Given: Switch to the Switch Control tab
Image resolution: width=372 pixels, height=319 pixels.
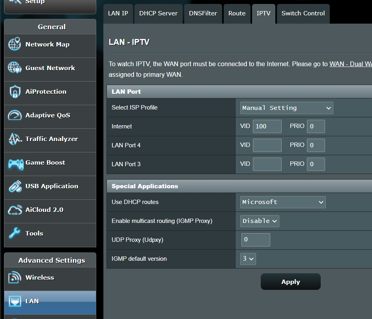Looking at the screenshot, I should [x=303, y=13].
